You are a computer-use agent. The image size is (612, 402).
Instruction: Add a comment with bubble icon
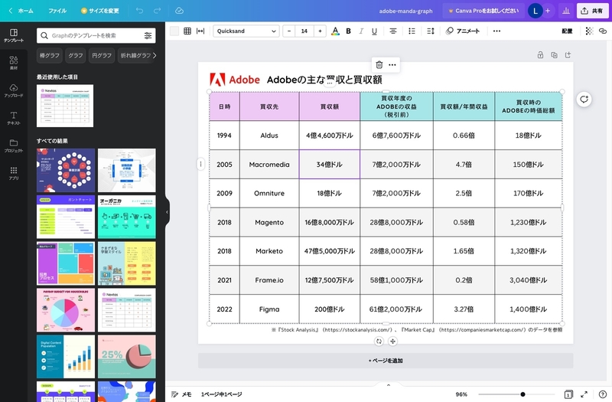pos(584,100)
